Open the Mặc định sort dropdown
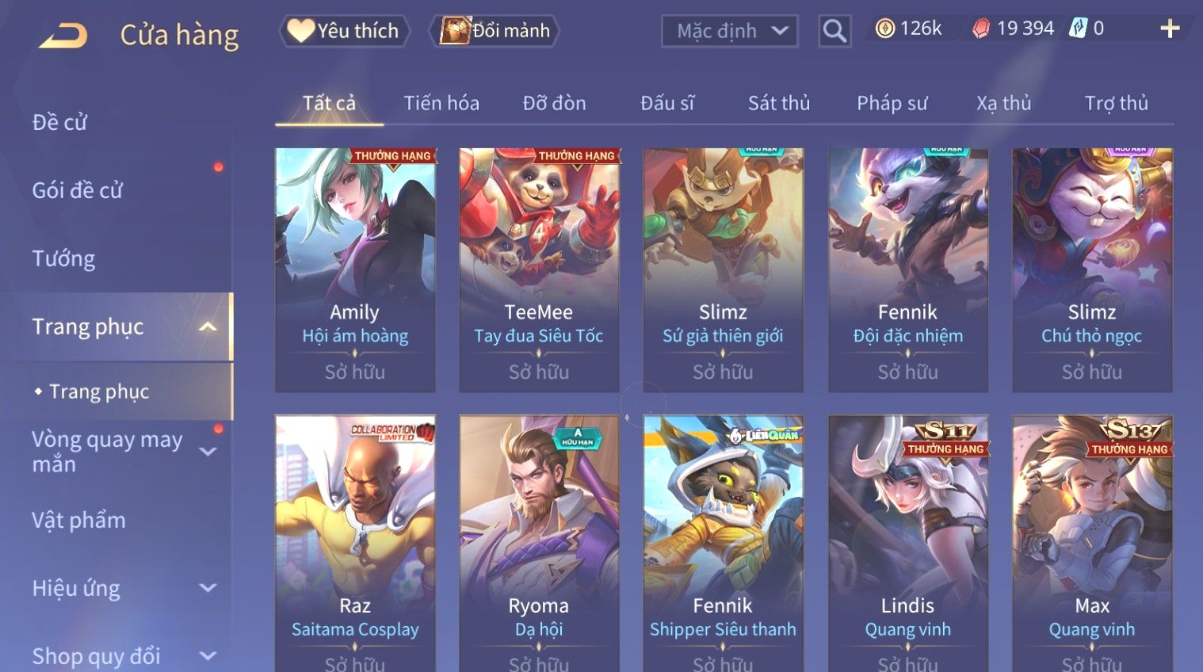The width and height of the screenshot is (1203, 672). [x=729, y=31]
